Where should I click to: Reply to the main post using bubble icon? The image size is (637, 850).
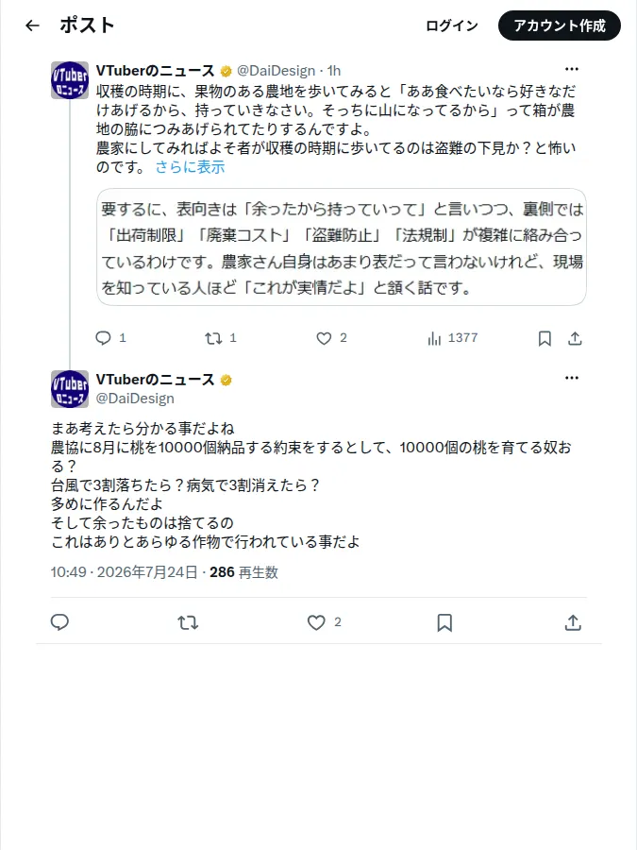point(59,622)
